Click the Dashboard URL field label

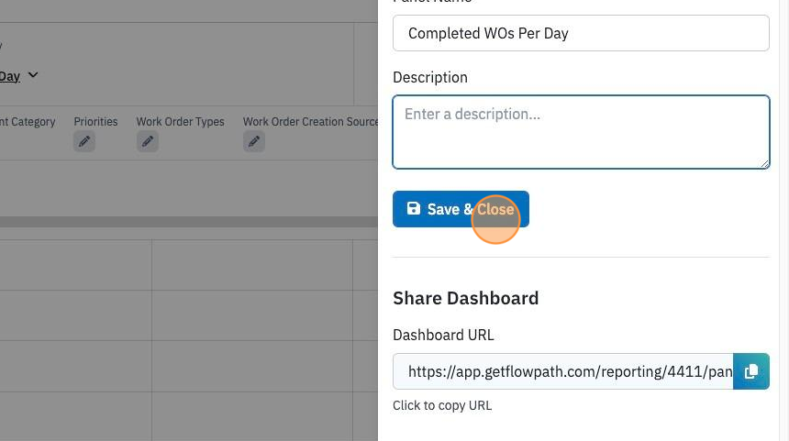(443, 335)
